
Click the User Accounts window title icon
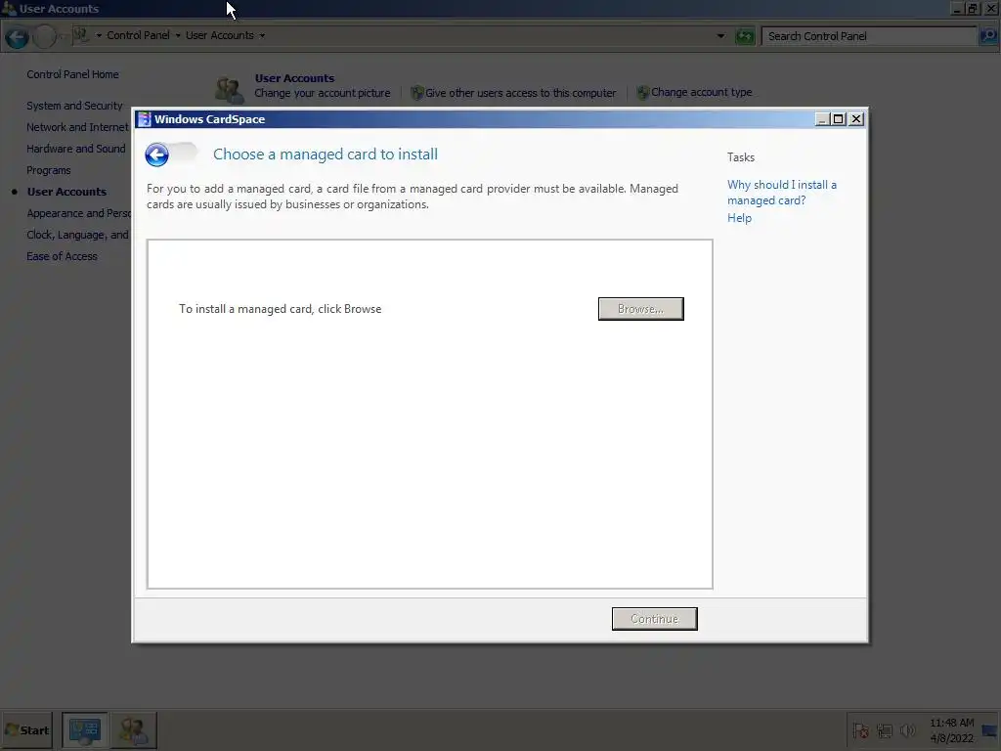point(10,8)
